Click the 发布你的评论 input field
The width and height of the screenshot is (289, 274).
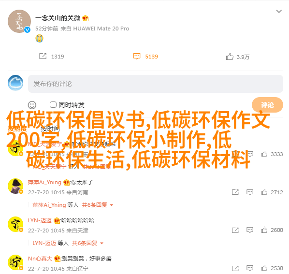click(x=156, y=84)
